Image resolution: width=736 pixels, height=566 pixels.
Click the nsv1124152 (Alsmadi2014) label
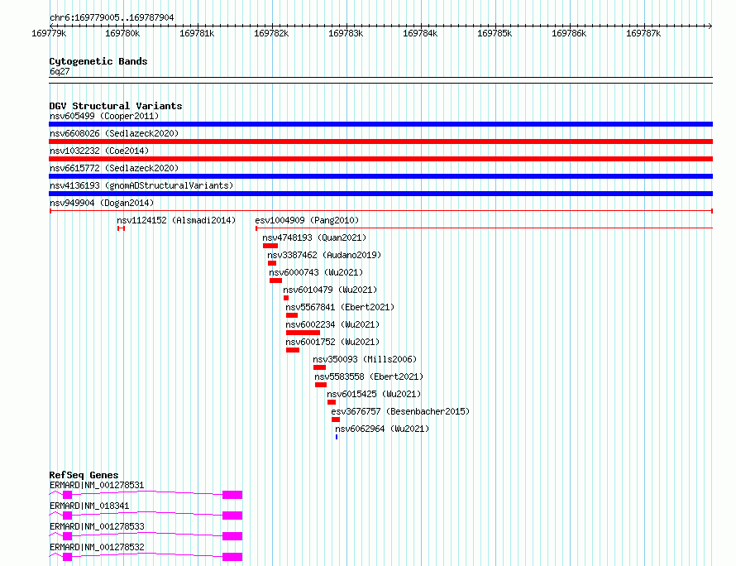176,220
